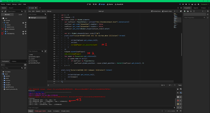Select the 435088450 node in tree
Viewport: 210px width, 113px height.
pyautogui.click(x=11, y=29)
